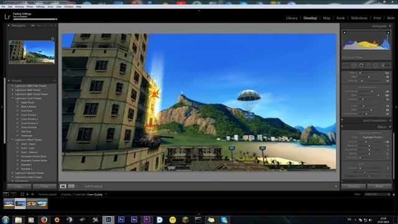Select the Red Eye Correction tool
The width and height of the screenshot is (398, 224).
click(x=361, y=65)
